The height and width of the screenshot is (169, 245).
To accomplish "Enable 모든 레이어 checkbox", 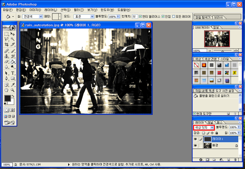I will (x=173, y=17).
